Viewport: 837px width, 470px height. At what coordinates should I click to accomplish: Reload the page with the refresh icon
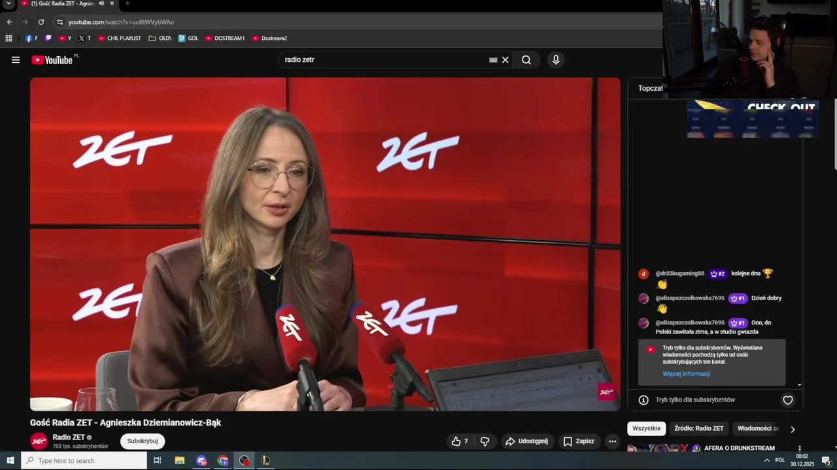pyautogui.click(x=41, y=22)
